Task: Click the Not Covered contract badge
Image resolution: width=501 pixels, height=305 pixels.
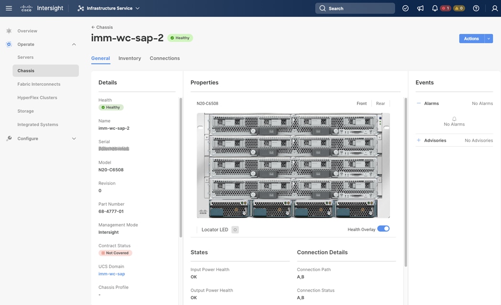Action: tap(115, 253)
